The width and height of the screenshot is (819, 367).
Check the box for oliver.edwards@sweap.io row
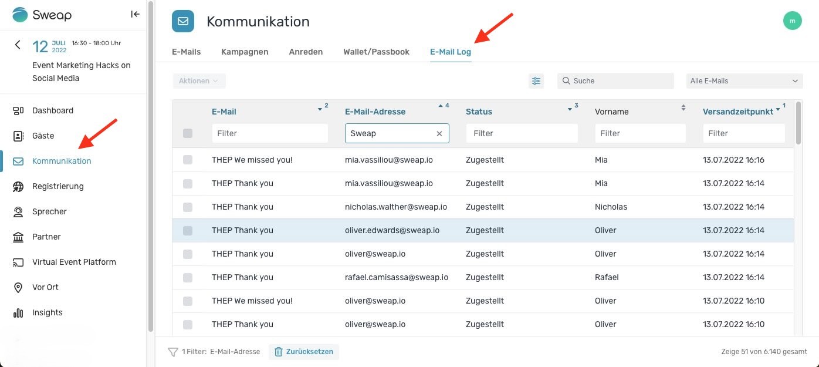(188, 231)
